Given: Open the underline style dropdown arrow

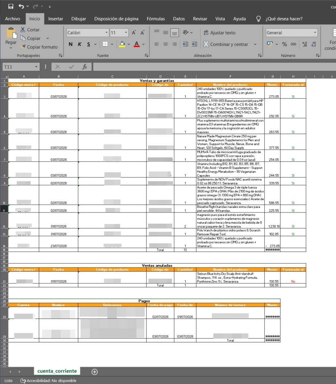Looking at the screenshot, I should pos(95,44).
